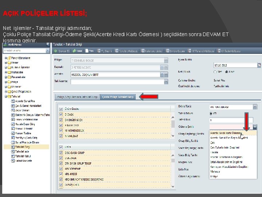Expand the Poliçe folder

coord(6,82)
